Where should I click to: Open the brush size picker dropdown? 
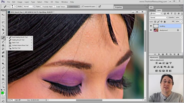(x=15, y=6)
